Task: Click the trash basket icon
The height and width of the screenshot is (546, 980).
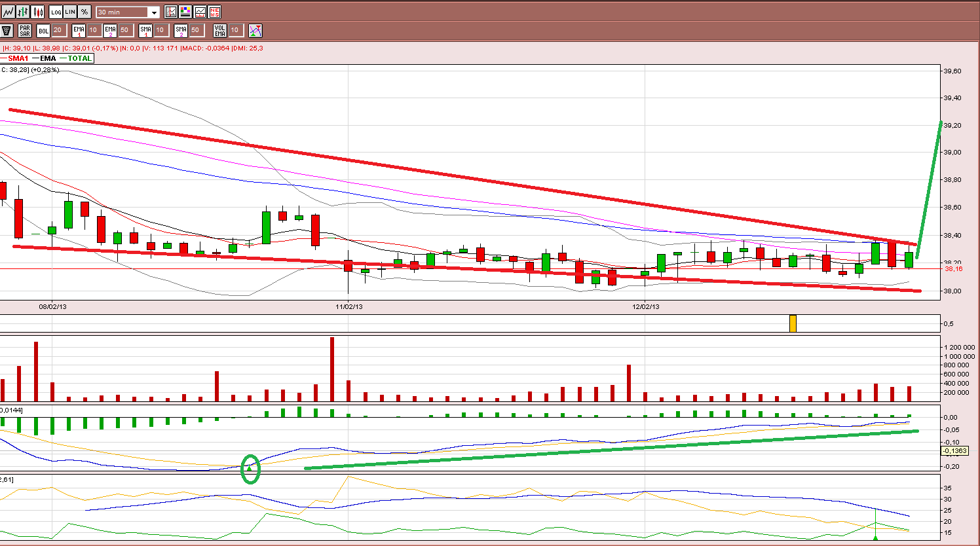Action: [x=7, y=30]
